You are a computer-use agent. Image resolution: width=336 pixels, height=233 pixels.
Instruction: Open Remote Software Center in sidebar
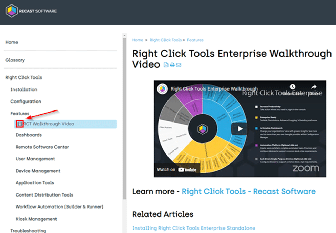coord(42,147)
